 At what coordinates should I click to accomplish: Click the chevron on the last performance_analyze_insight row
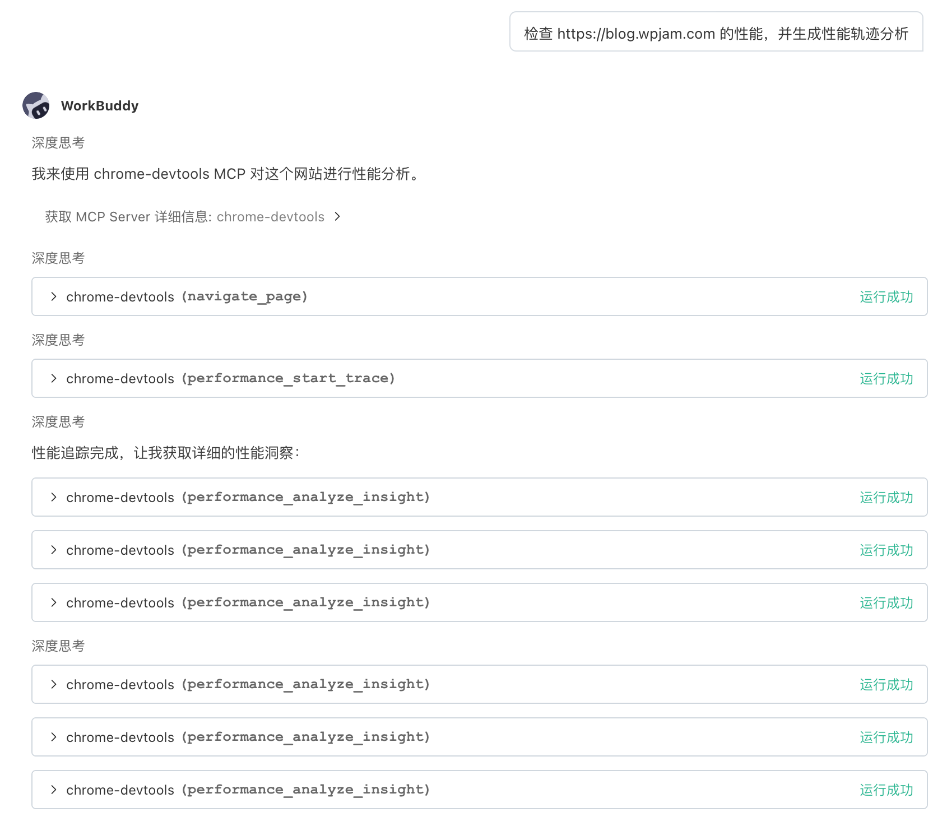point(54,789)
